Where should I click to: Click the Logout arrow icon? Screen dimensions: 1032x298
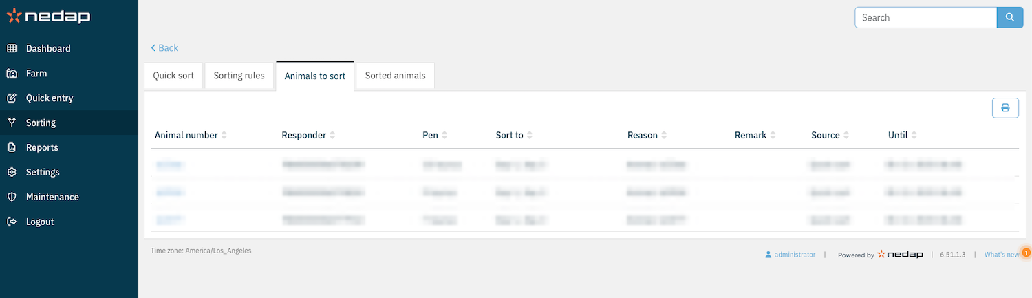tap(12, 222)
